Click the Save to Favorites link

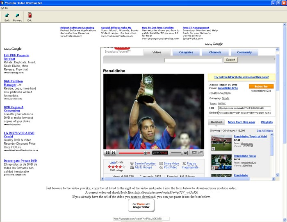click(145, 164)
